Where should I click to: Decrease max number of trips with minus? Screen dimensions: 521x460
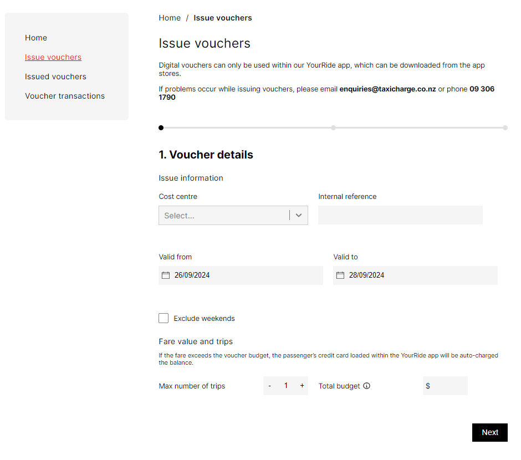(x=270, y=386)
